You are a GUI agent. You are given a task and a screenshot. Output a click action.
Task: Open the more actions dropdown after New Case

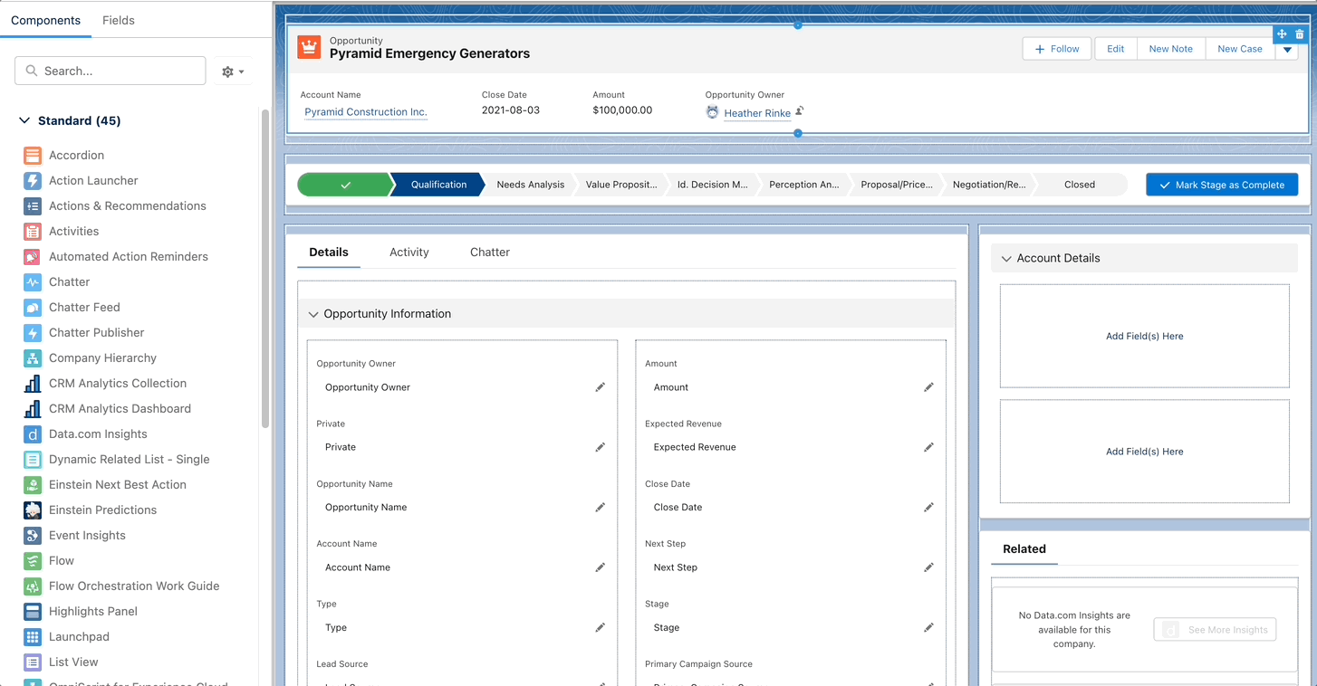tap(1288, 50)
